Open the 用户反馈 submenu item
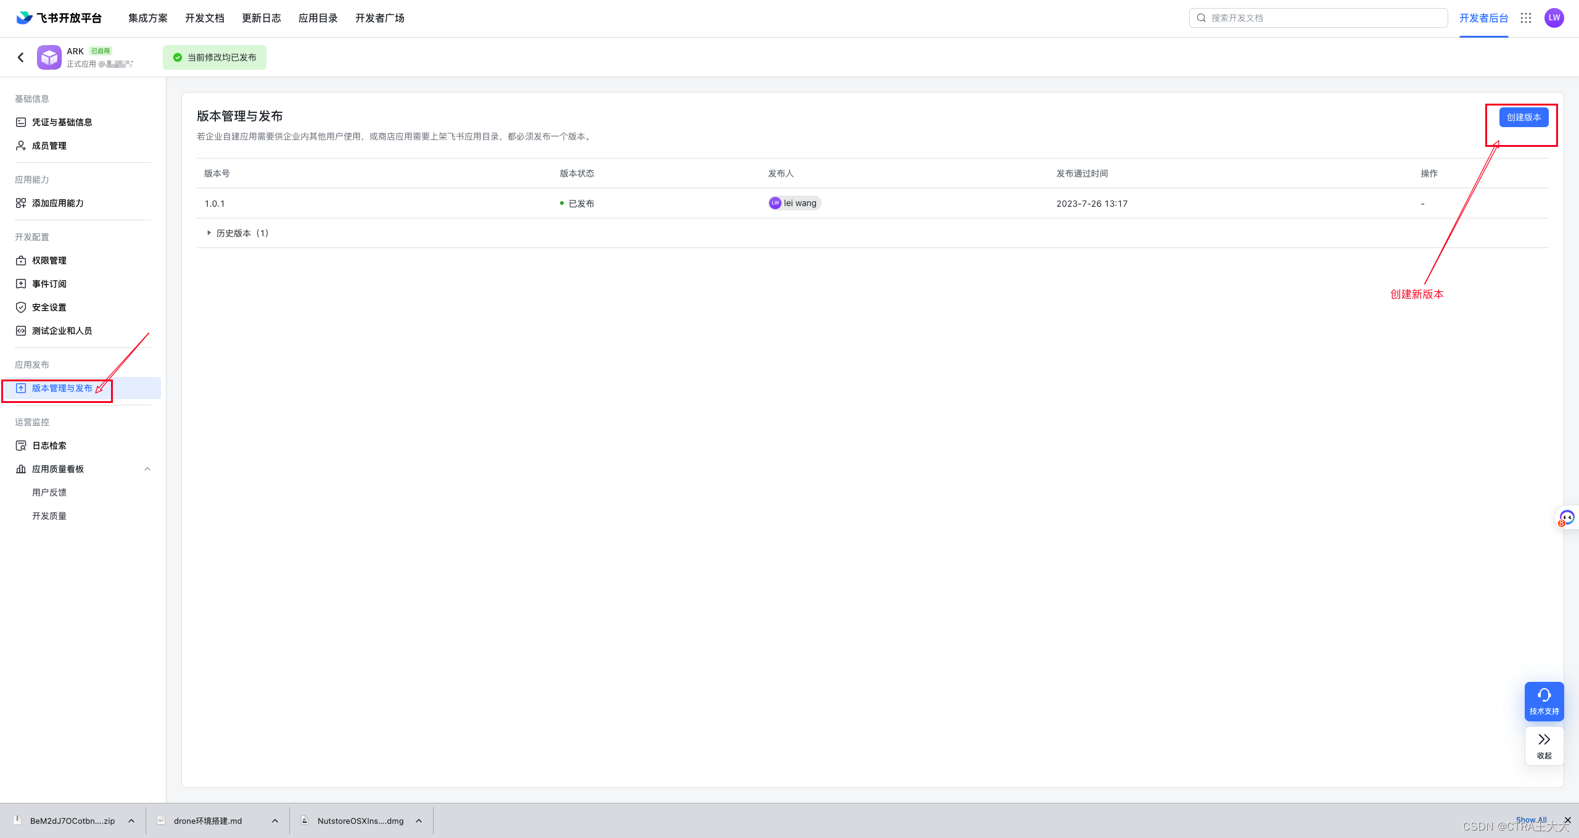1579x838 pixels. click(49, 492)
